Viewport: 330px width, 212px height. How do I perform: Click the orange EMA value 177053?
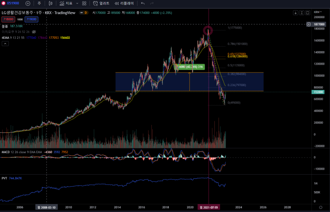[x=54, y=38]
